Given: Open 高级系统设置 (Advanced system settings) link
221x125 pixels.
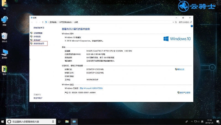Looking at the screenshot, I should (39, 44).
